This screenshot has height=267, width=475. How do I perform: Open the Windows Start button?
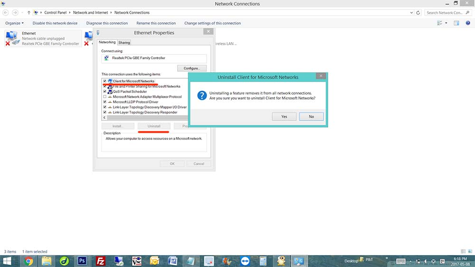pos(7,261)
